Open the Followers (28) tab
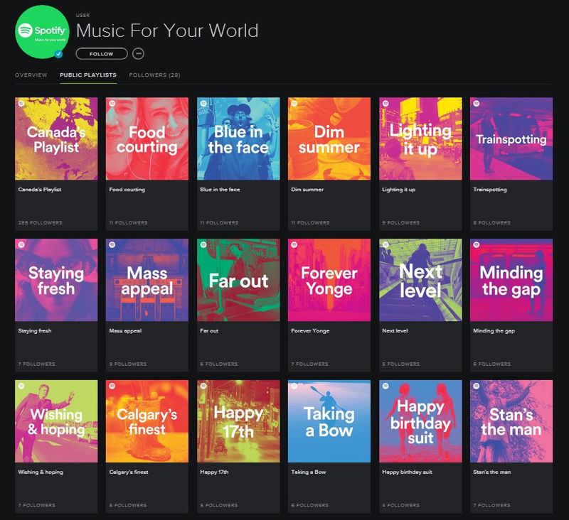Screen dimensions: 569x520 click(154, 75)
